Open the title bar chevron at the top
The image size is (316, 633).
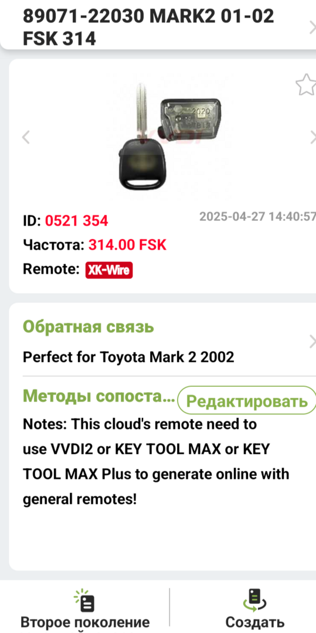[x=312, y=27]
